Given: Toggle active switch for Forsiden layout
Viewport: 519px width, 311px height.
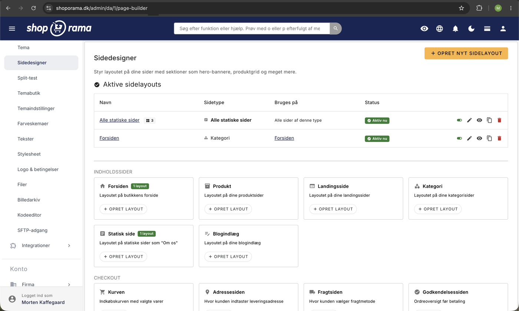Looking at the screenshot, I should tap(459, 138).
